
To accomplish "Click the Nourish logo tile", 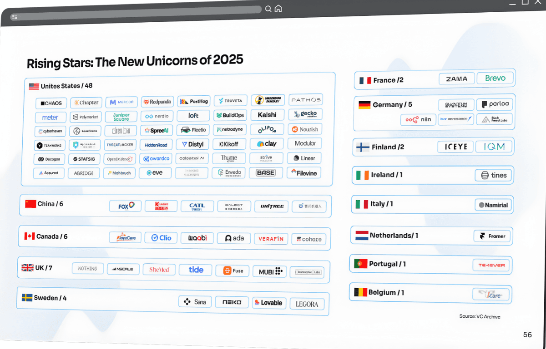I will [x=305, y=129].
